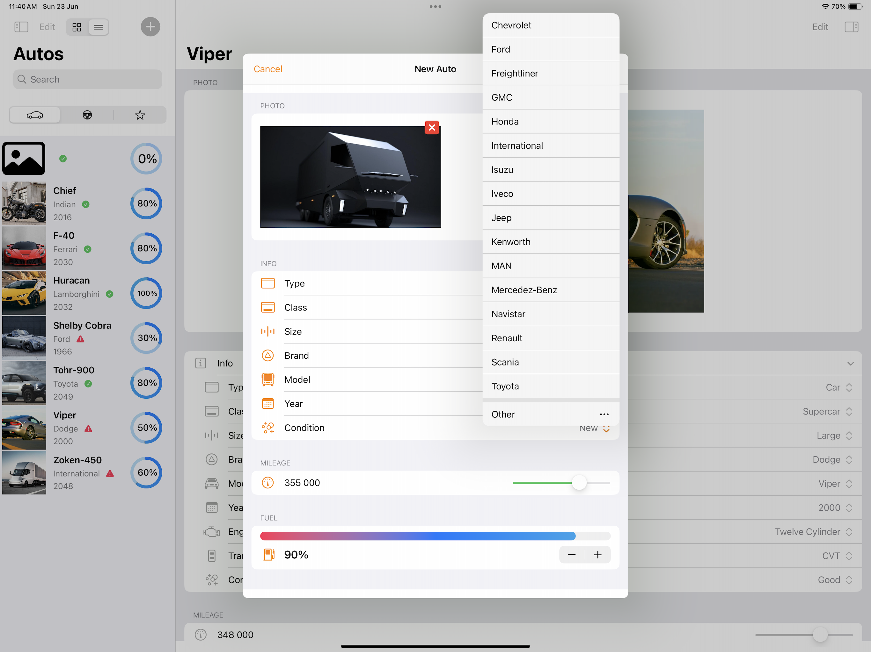This screenshot has width=871, height=652.
Task: Click the red warning icon beside Dodge
Action: (x=88, y=429)
